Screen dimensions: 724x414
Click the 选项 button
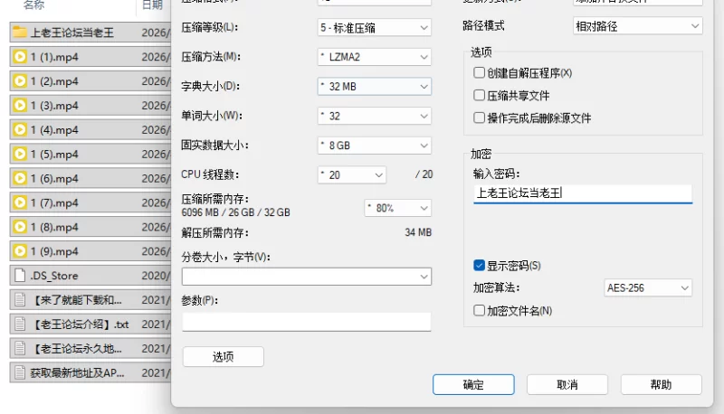click(x=223, y=357)
